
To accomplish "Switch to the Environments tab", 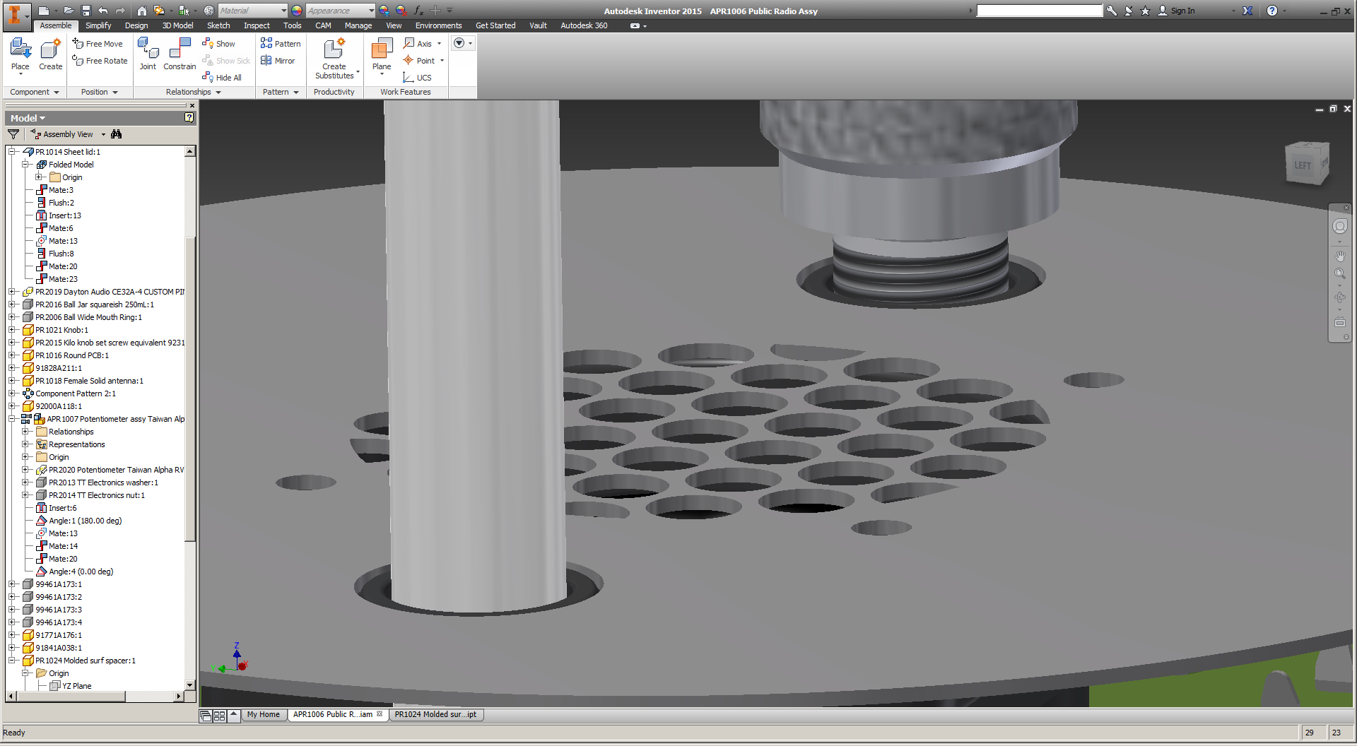I will 438,25.
